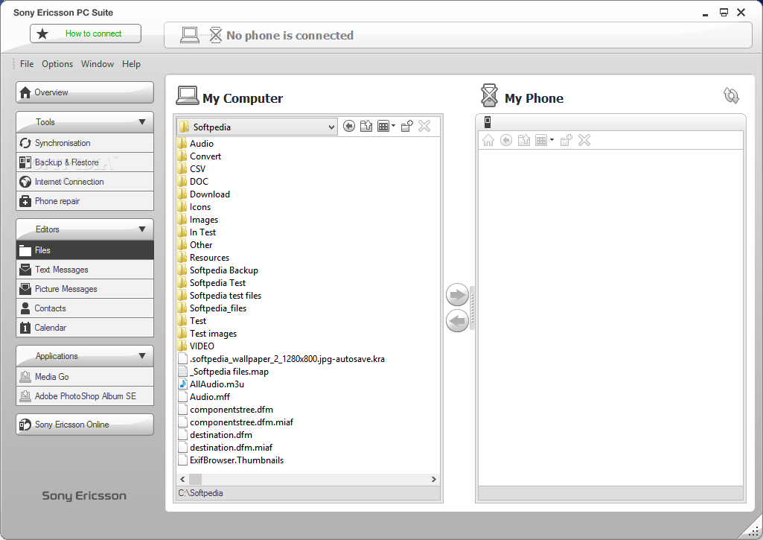Select the Icons folder
Screen dimensions: 763x540
coord(194,207)
